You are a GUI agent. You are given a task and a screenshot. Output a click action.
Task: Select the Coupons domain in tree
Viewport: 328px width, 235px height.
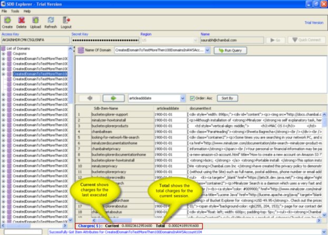(x=19, y=54)
